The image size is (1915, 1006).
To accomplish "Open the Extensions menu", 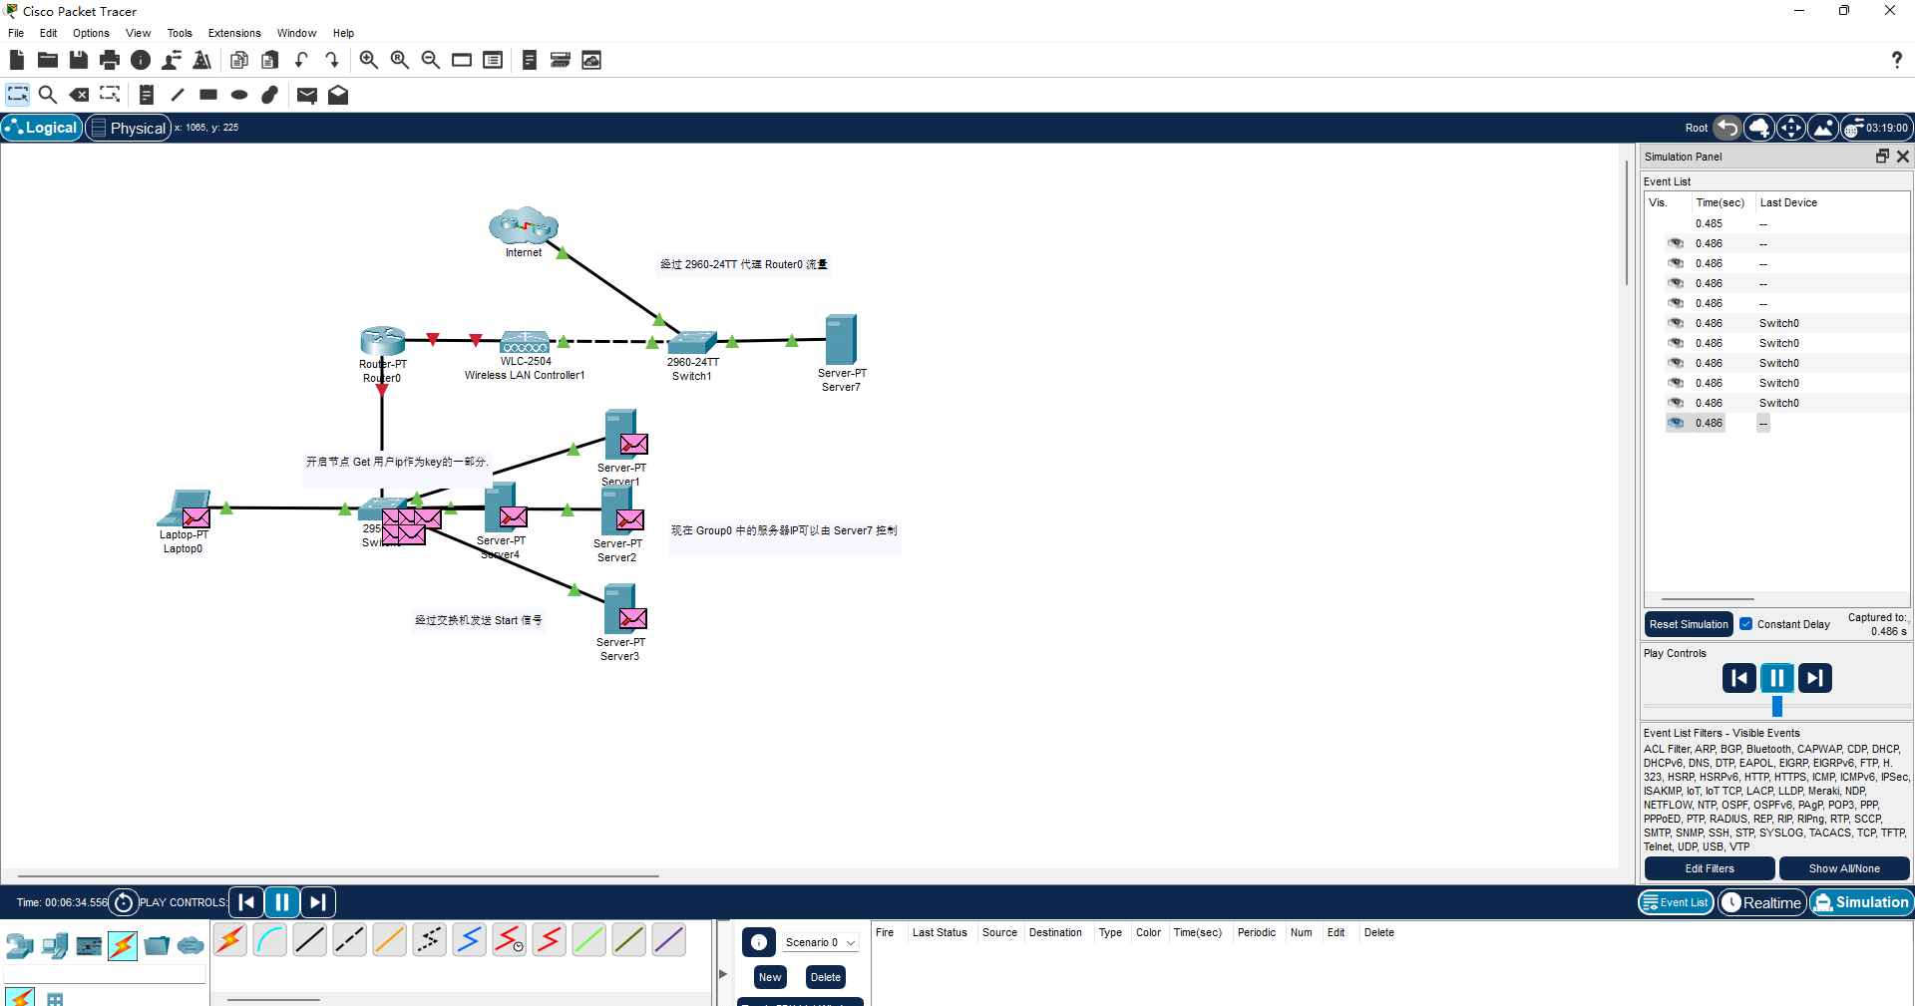I will pos(234,33).
